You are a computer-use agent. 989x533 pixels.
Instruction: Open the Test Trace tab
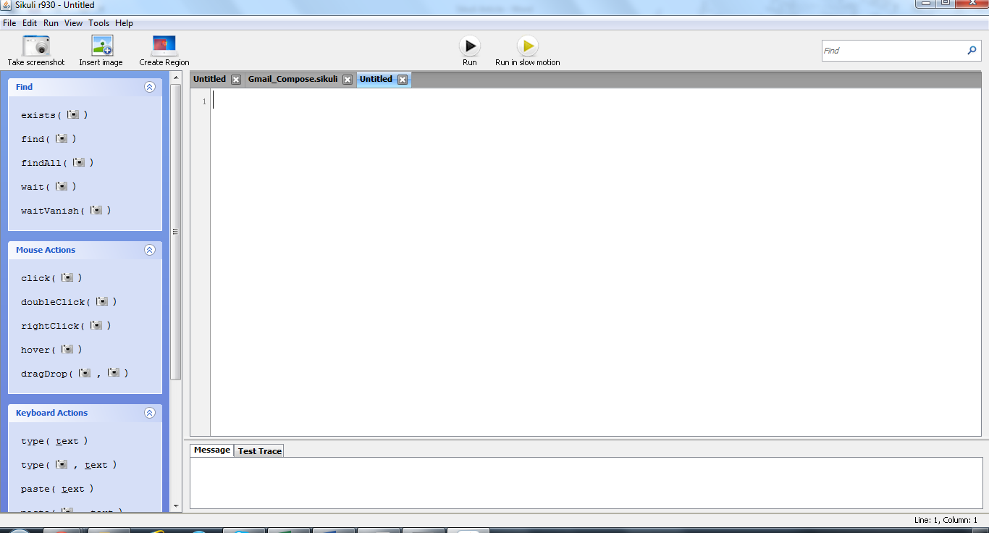coord(258,450)
